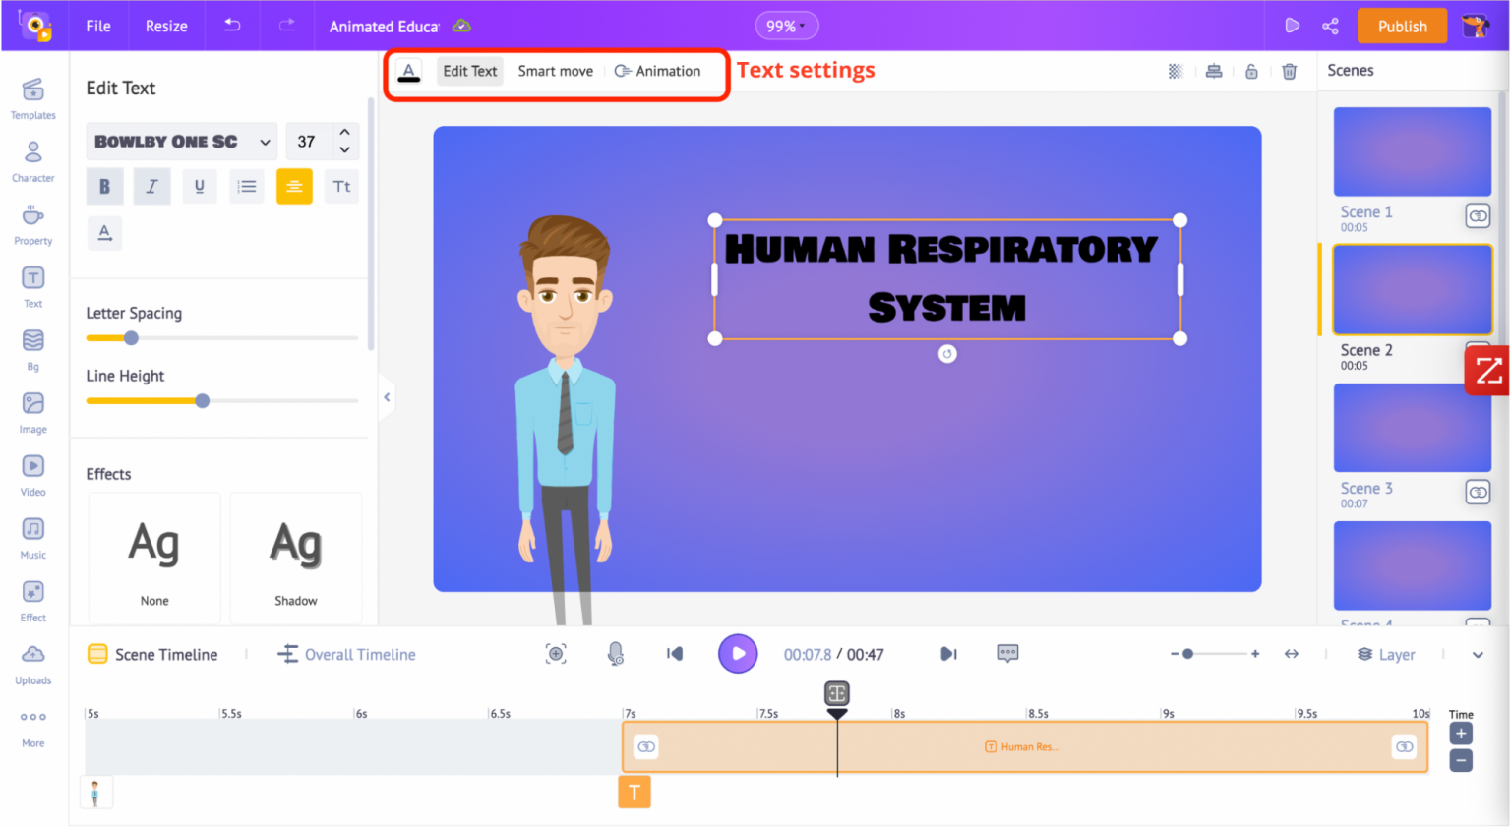
Task: Toggle italic text formatting
Action: (151, 186)
